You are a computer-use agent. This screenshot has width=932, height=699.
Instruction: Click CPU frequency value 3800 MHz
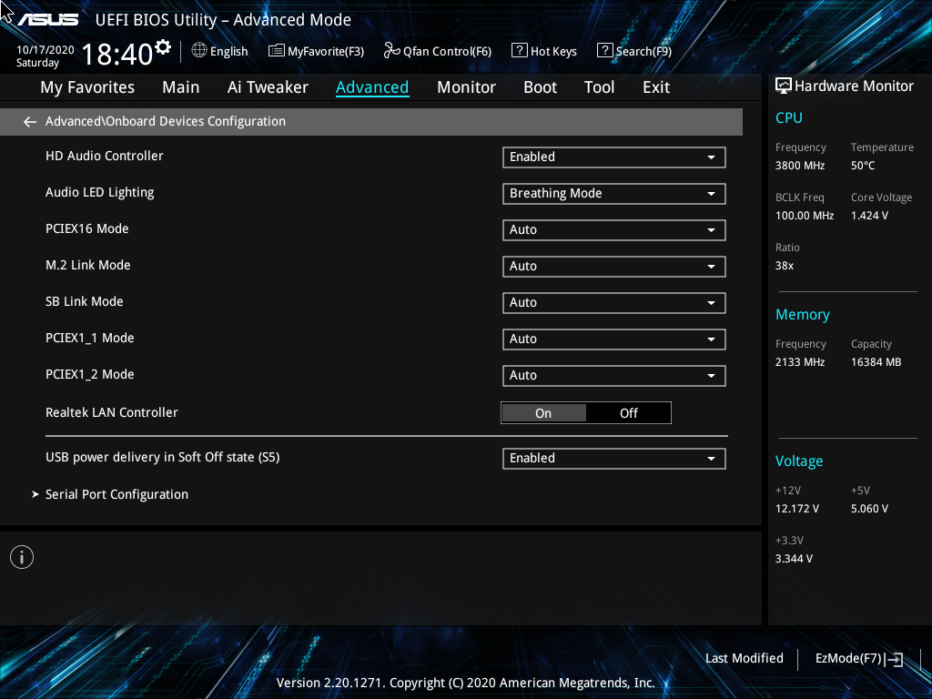799,166
